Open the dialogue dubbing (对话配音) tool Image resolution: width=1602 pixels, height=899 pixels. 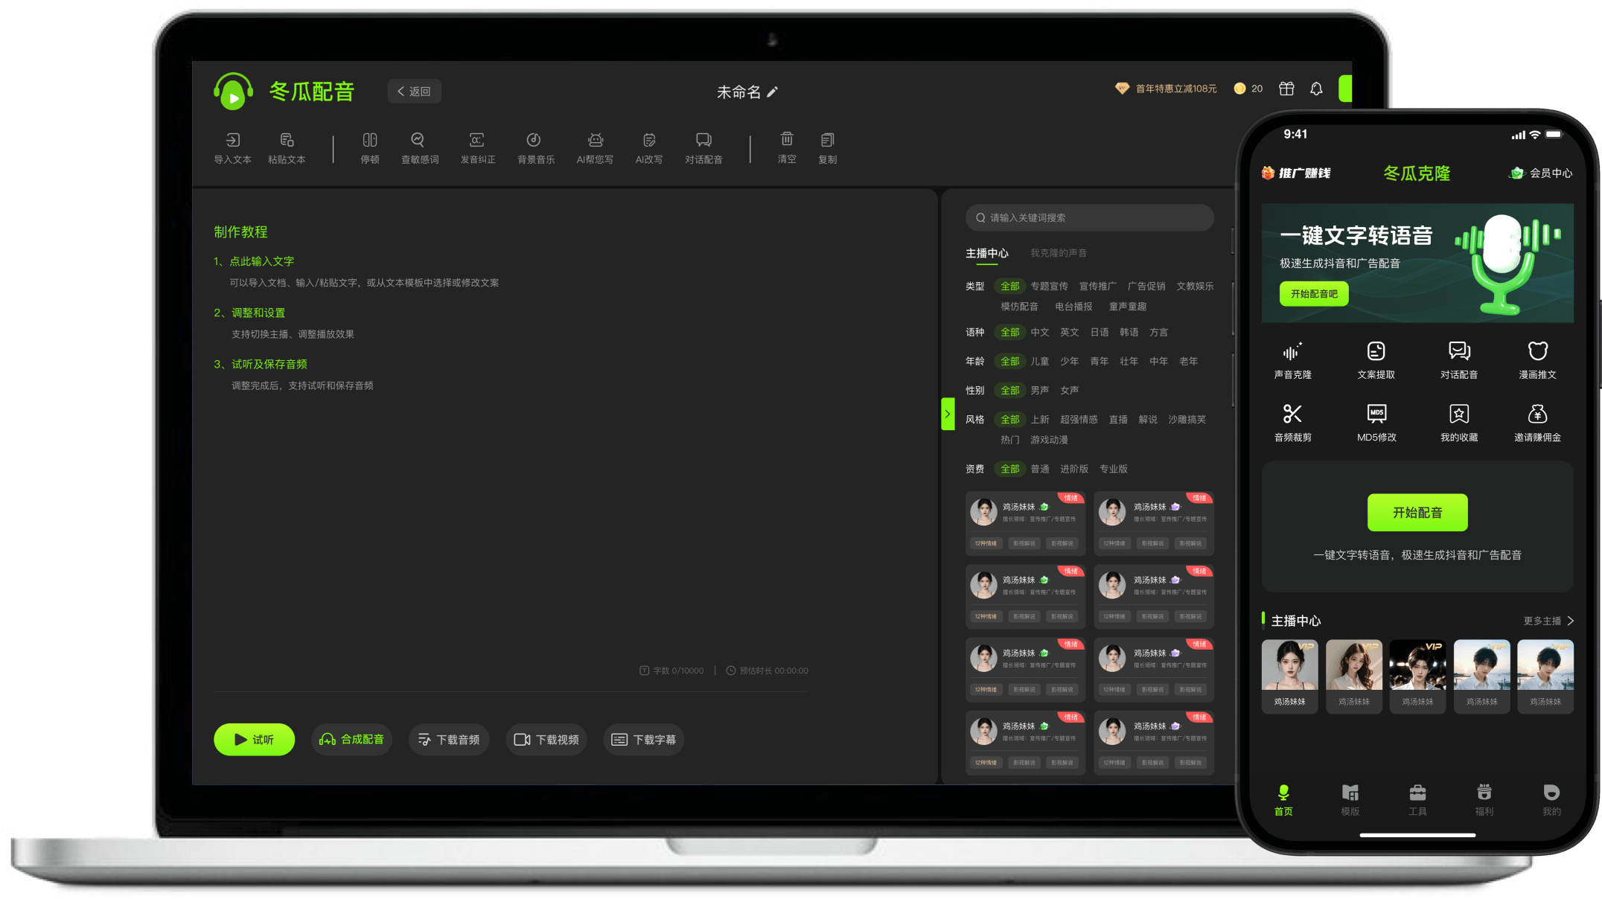703,141
